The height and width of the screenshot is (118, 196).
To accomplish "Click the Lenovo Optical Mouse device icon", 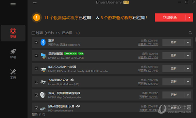I will point(43,82).
